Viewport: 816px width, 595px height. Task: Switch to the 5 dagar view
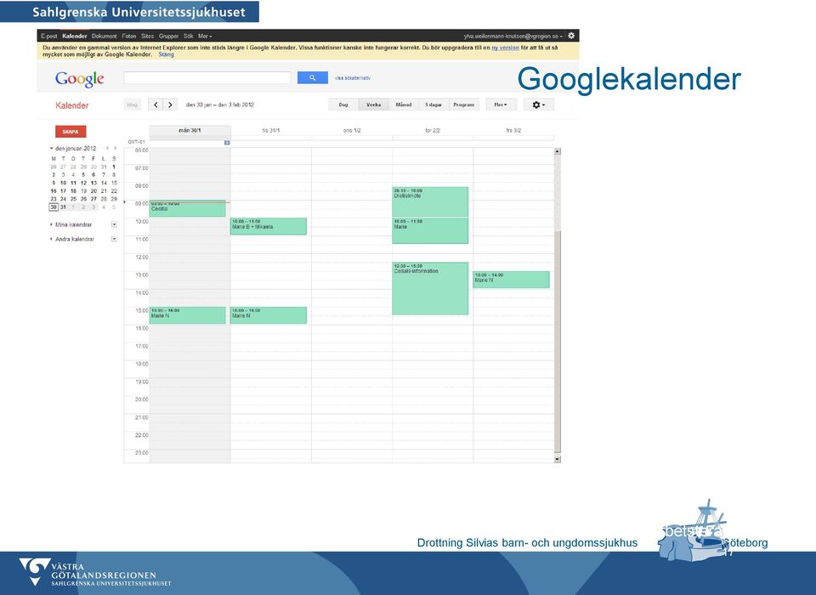click(x=433, y=105)
